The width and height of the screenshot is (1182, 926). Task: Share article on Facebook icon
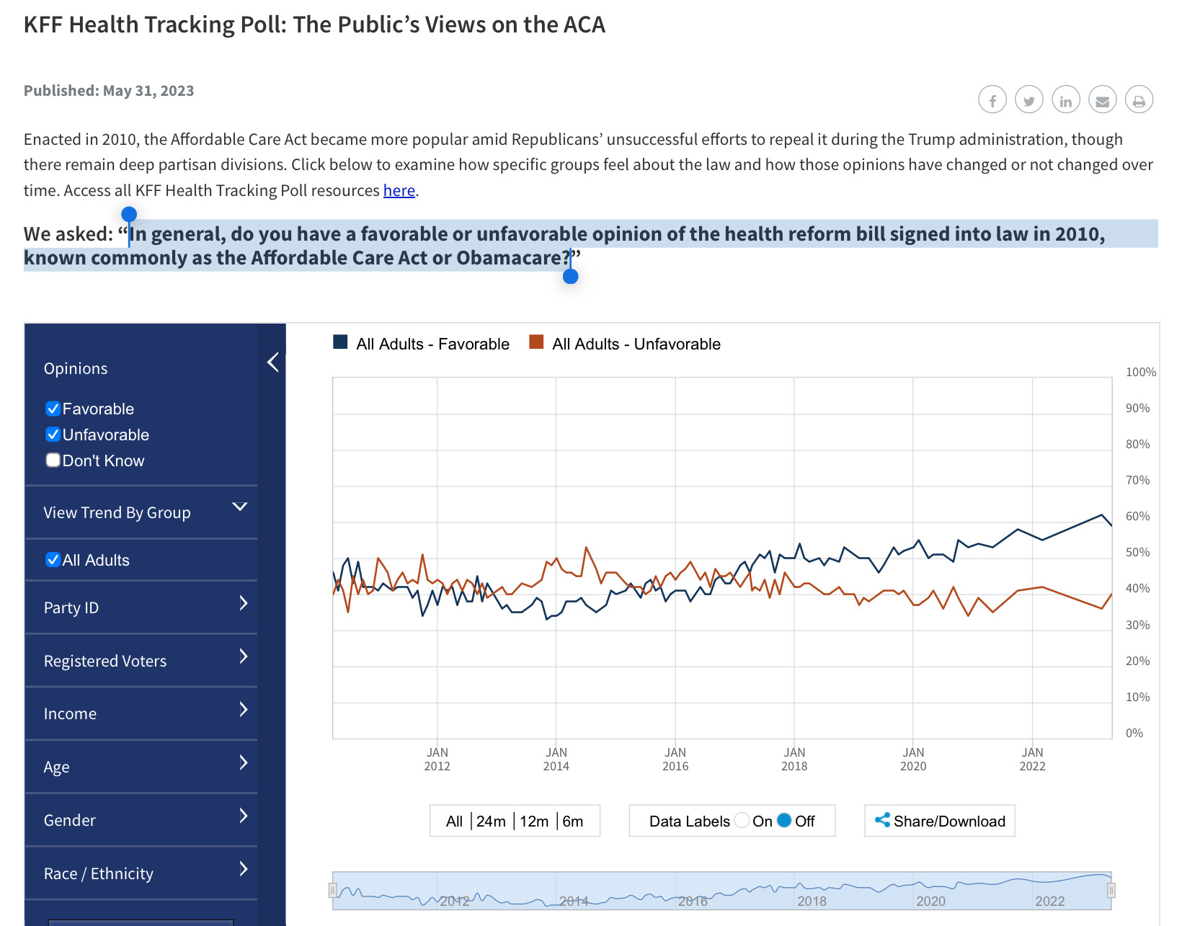pos(992,99)
